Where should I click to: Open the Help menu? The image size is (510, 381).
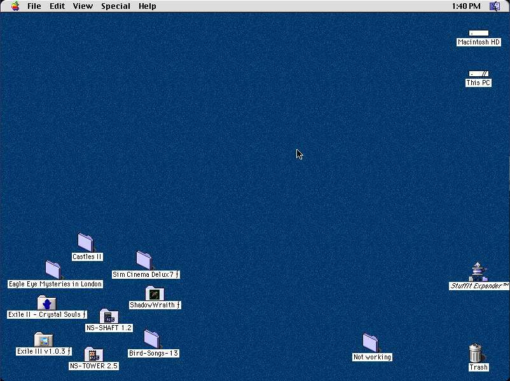[x=148, y=6]
